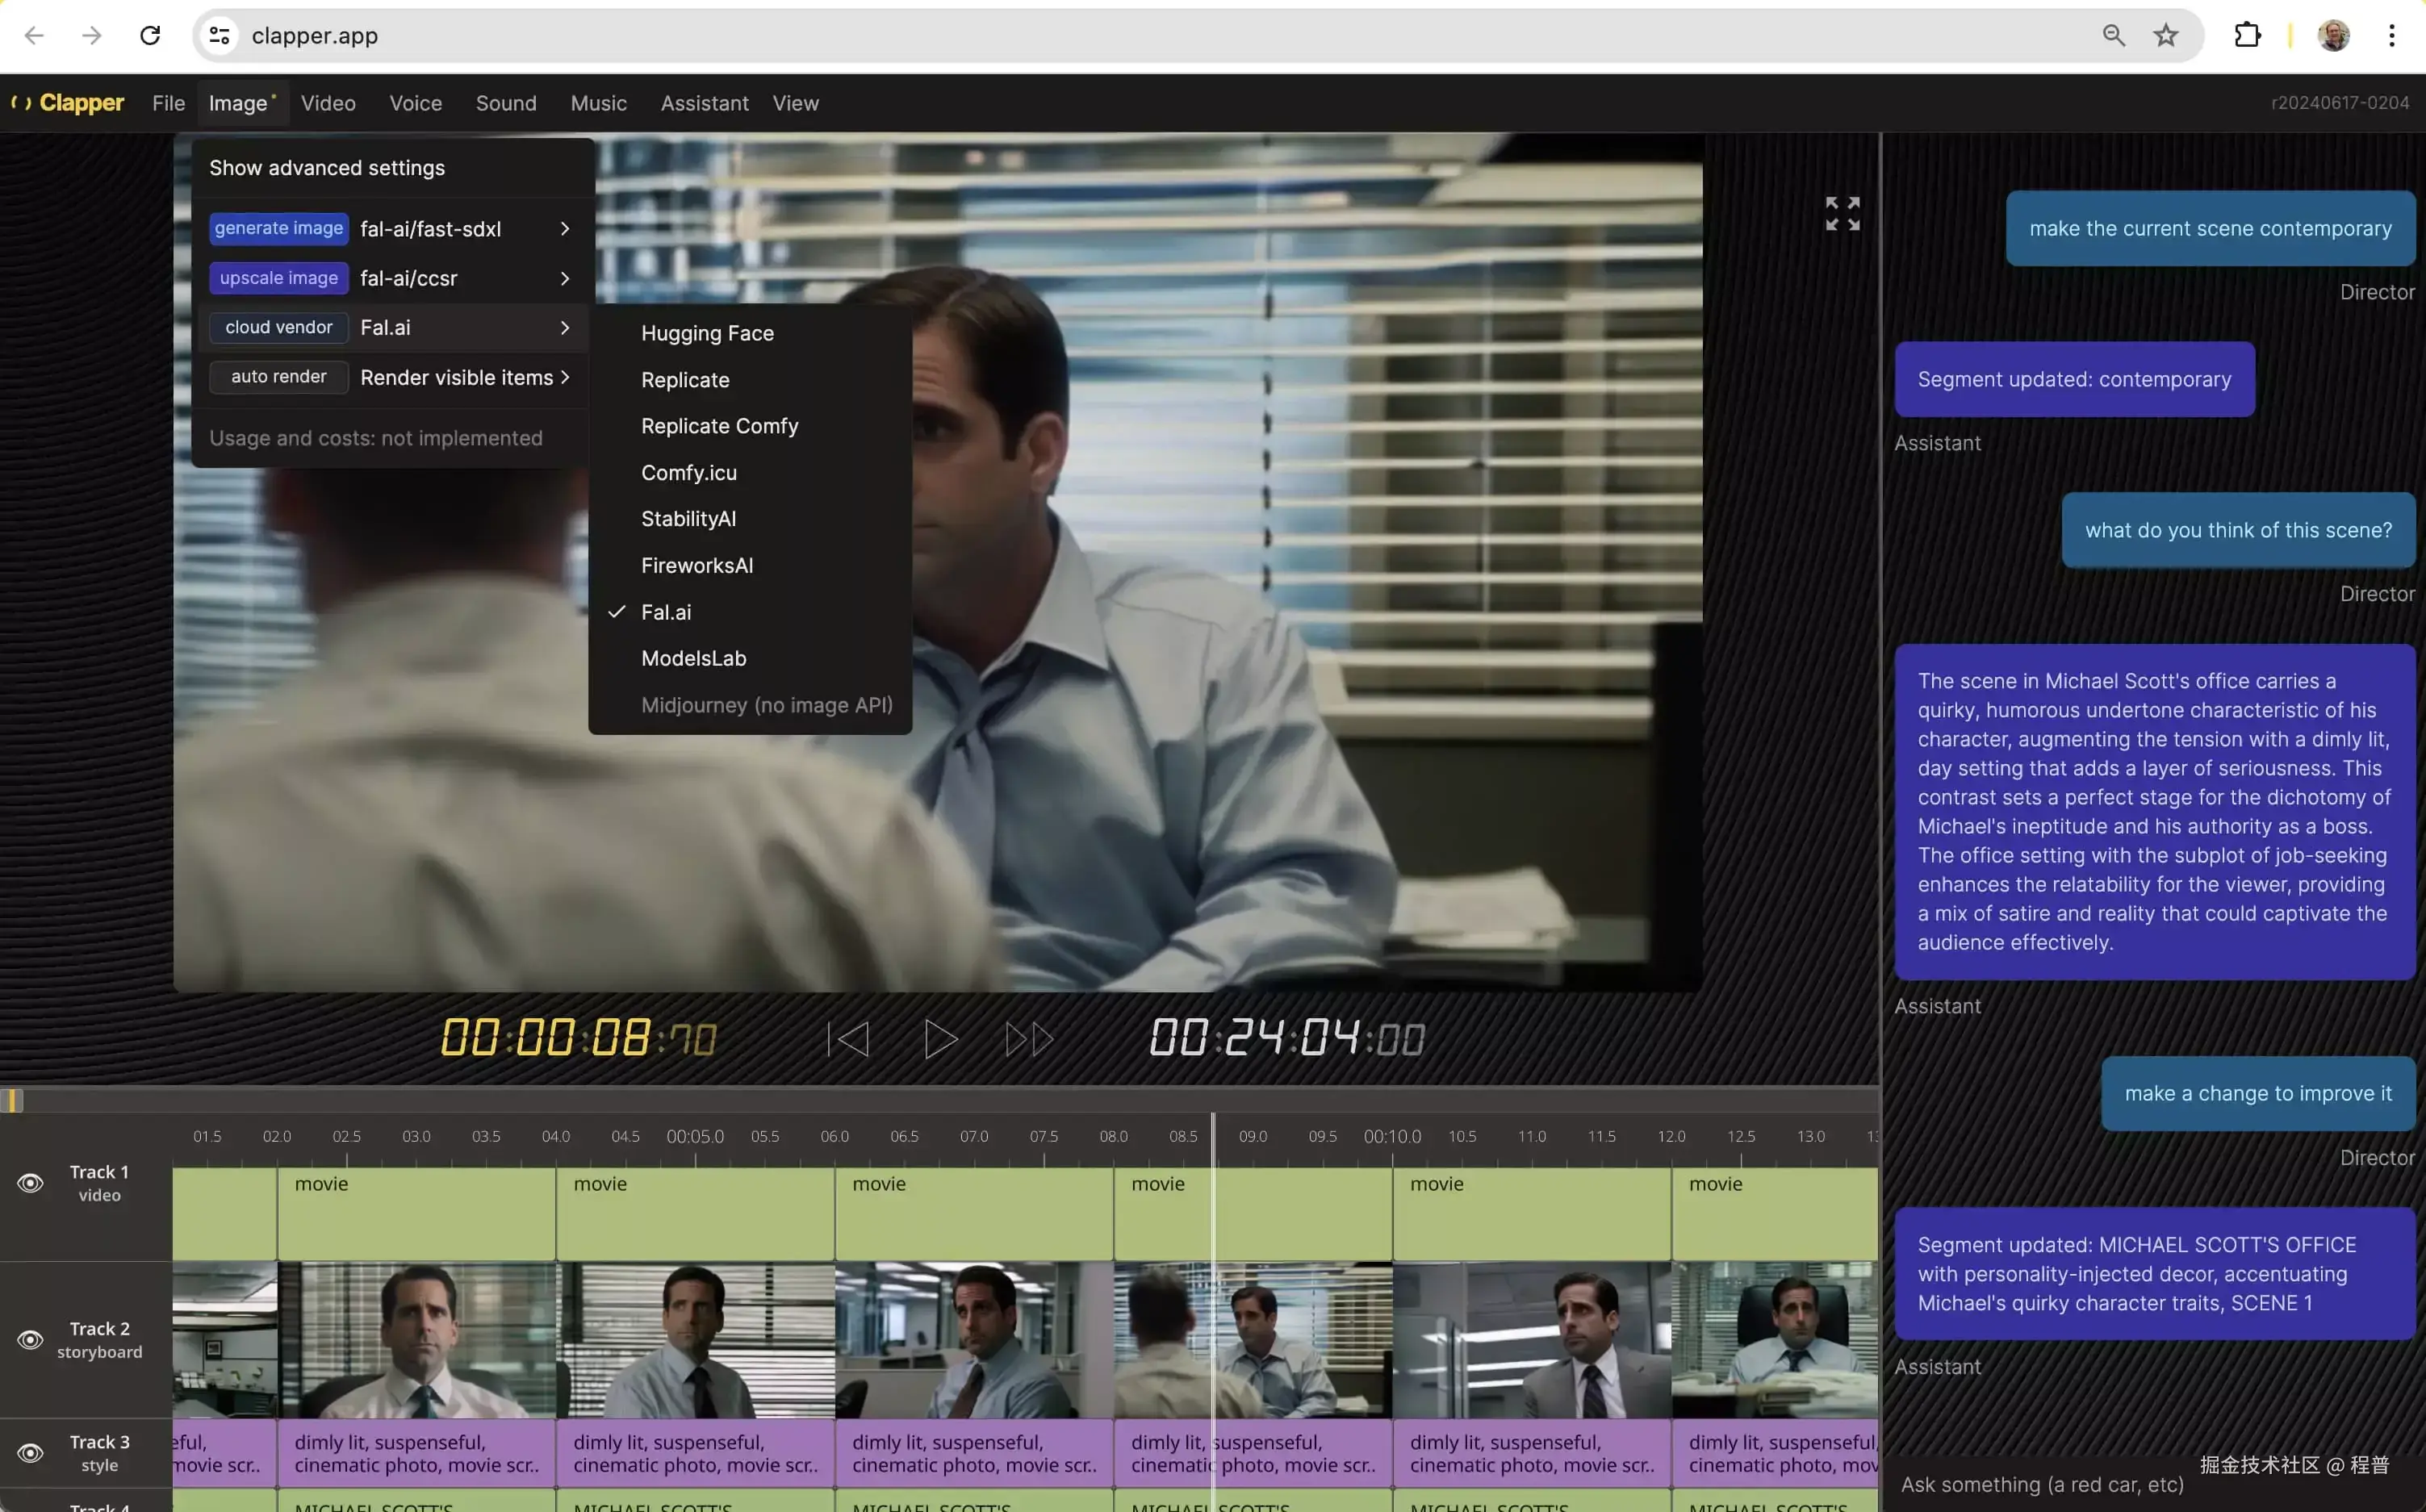Skip to the start with rewind icon
The image size is (2426, 1512).
tap(848, 1039)
